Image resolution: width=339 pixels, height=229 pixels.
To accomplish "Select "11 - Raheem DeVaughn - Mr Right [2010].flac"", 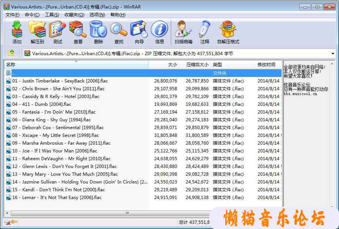I will click(61, 159).
